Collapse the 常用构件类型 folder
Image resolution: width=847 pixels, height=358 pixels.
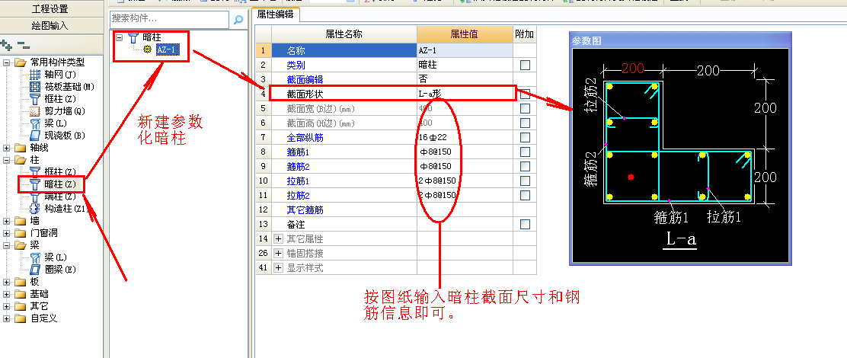(x=7, y=62)
